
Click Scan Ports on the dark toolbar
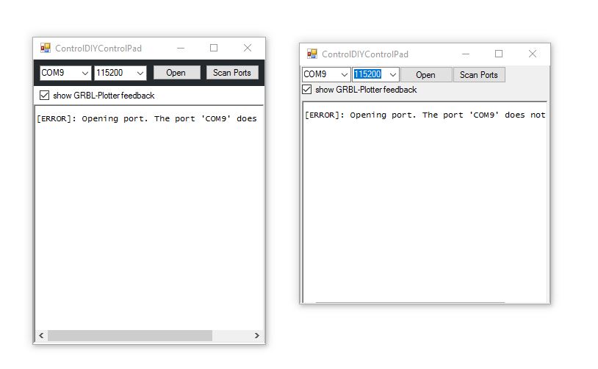232,73
